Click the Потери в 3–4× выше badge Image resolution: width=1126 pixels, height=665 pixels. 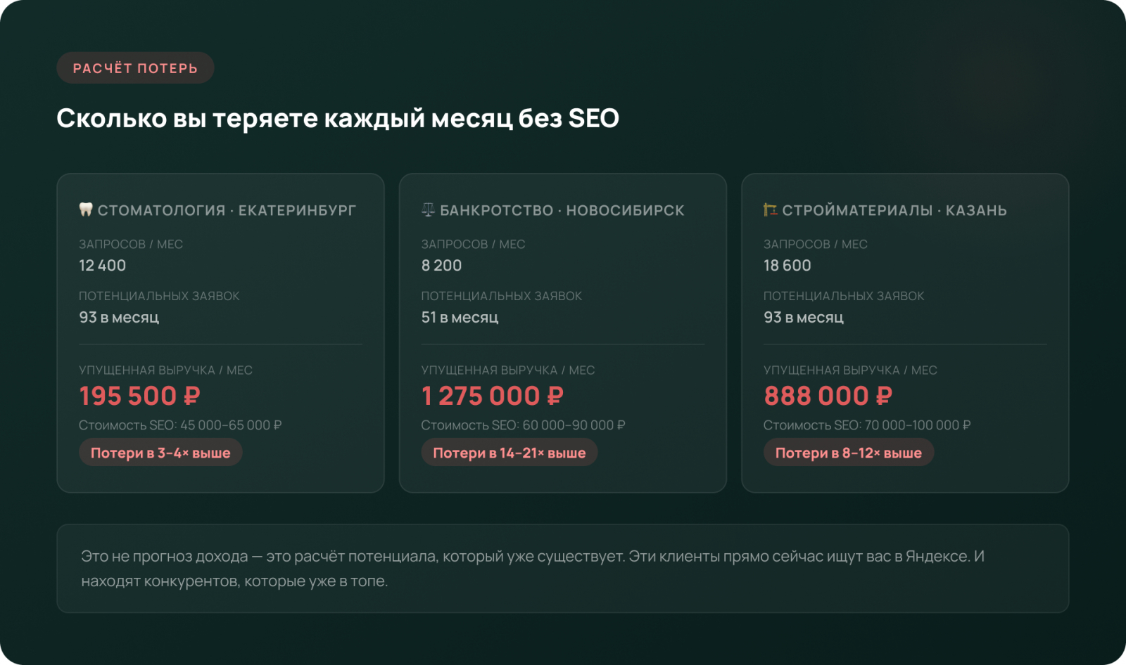pos(160,453)
